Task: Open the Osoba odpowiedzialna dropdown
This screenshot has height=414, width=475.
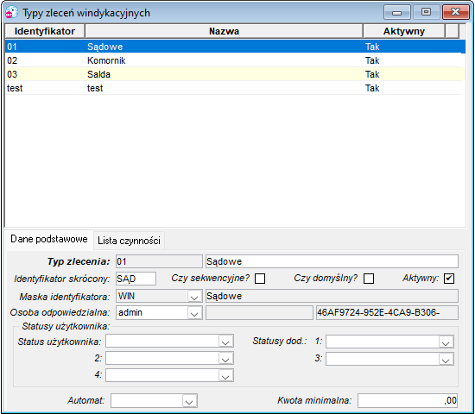Action: (x=194, y=313)
